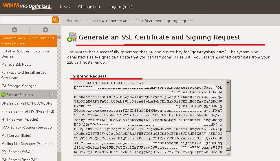Go to SSL/TLS breadcrumb link

94,21
